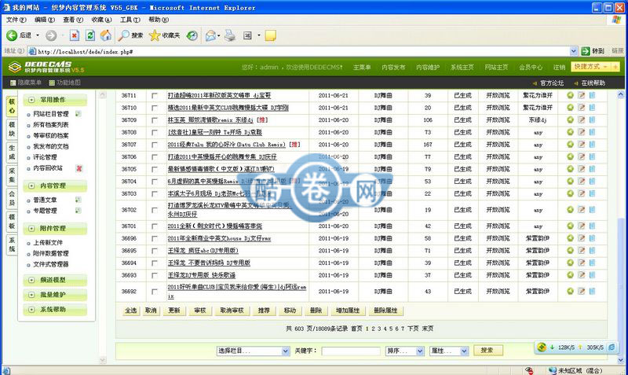Screen dimensions: 628x375
Task: Click the IE Mail envelope icon
Action: [x=210, y=35]
